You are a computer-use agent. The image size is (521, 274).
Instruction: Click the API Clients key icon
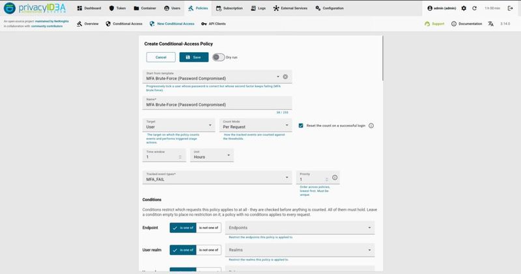tap(204, 24)
